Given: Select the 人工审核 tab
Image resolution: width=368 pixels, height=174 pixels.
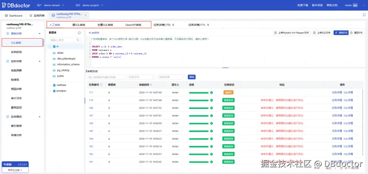Looking at the screenshot, I should (x=55, y=25).
